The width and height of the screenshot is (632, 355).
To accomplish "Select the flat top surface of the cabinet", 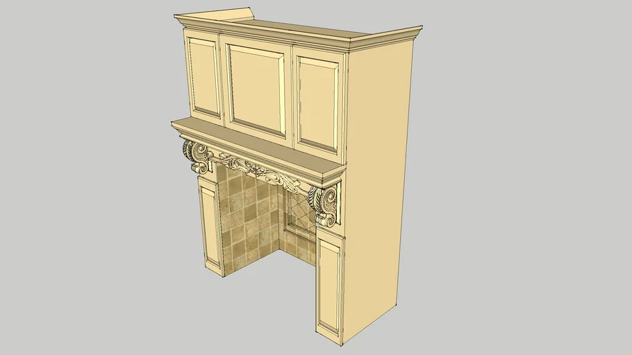I will point(292,26).
